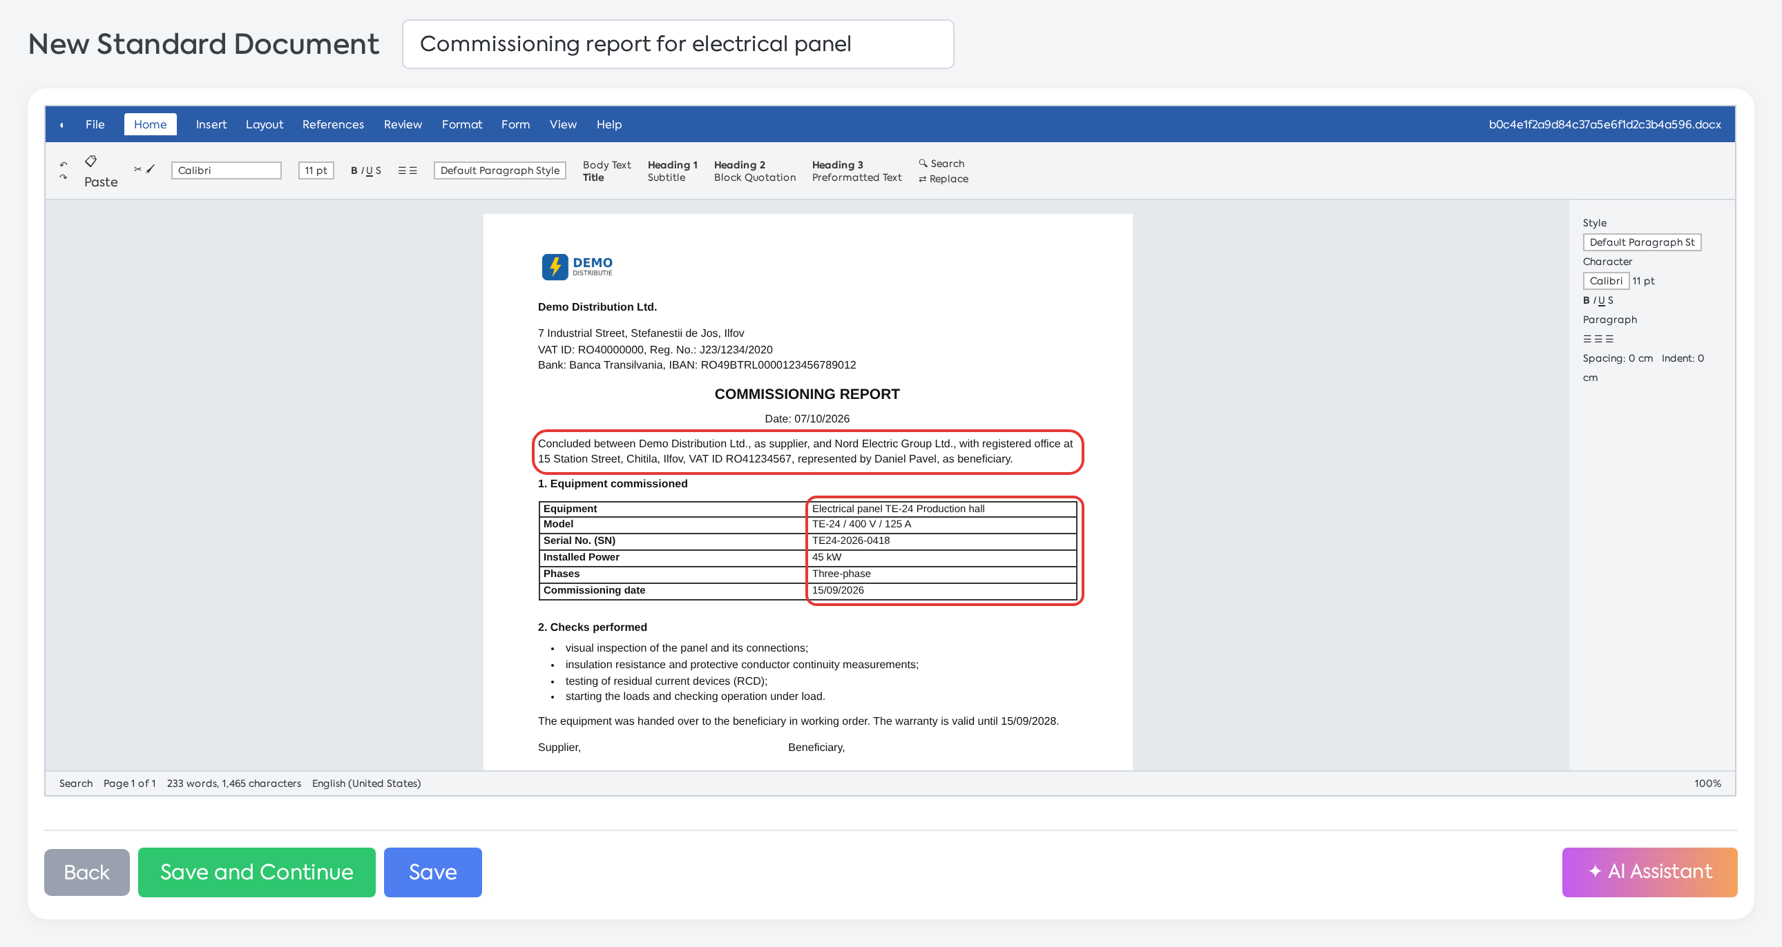Click the small back chevron left of File
This screenshot has height=947, width=1782.
tap(61, 124)
